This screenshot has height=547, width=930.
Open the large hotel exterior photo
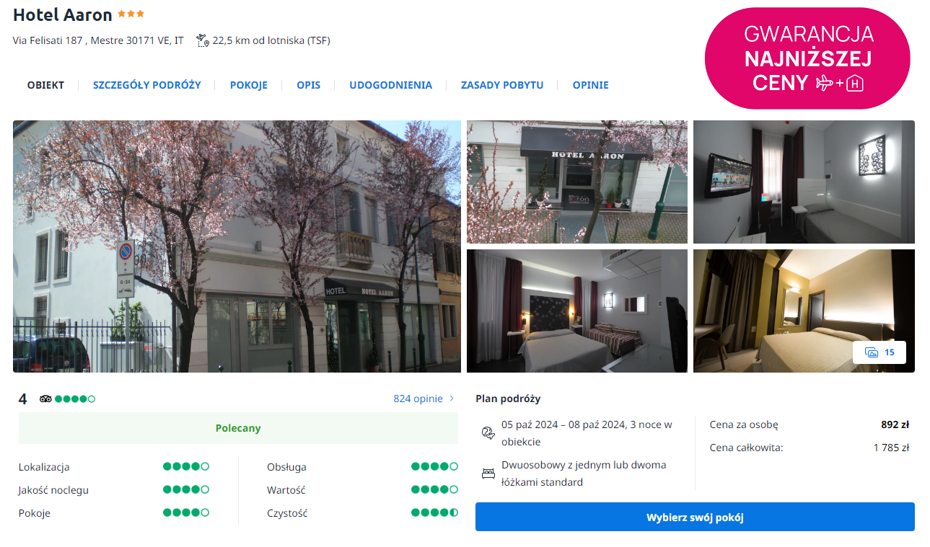click(237, 246)
